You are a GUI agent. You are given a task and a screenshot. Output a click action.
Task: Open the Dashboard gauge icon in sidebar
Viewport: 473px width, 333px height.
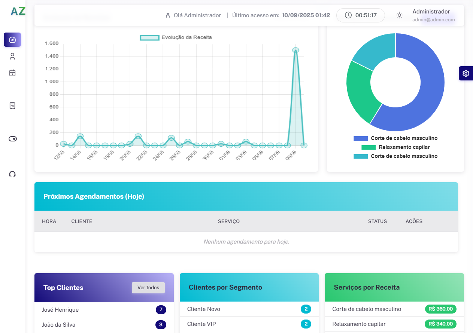[12, 40]
